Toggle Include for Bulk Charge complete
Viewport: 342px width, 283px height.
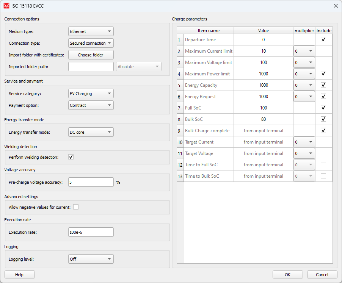pyautogui.click(x=323, y=130)
